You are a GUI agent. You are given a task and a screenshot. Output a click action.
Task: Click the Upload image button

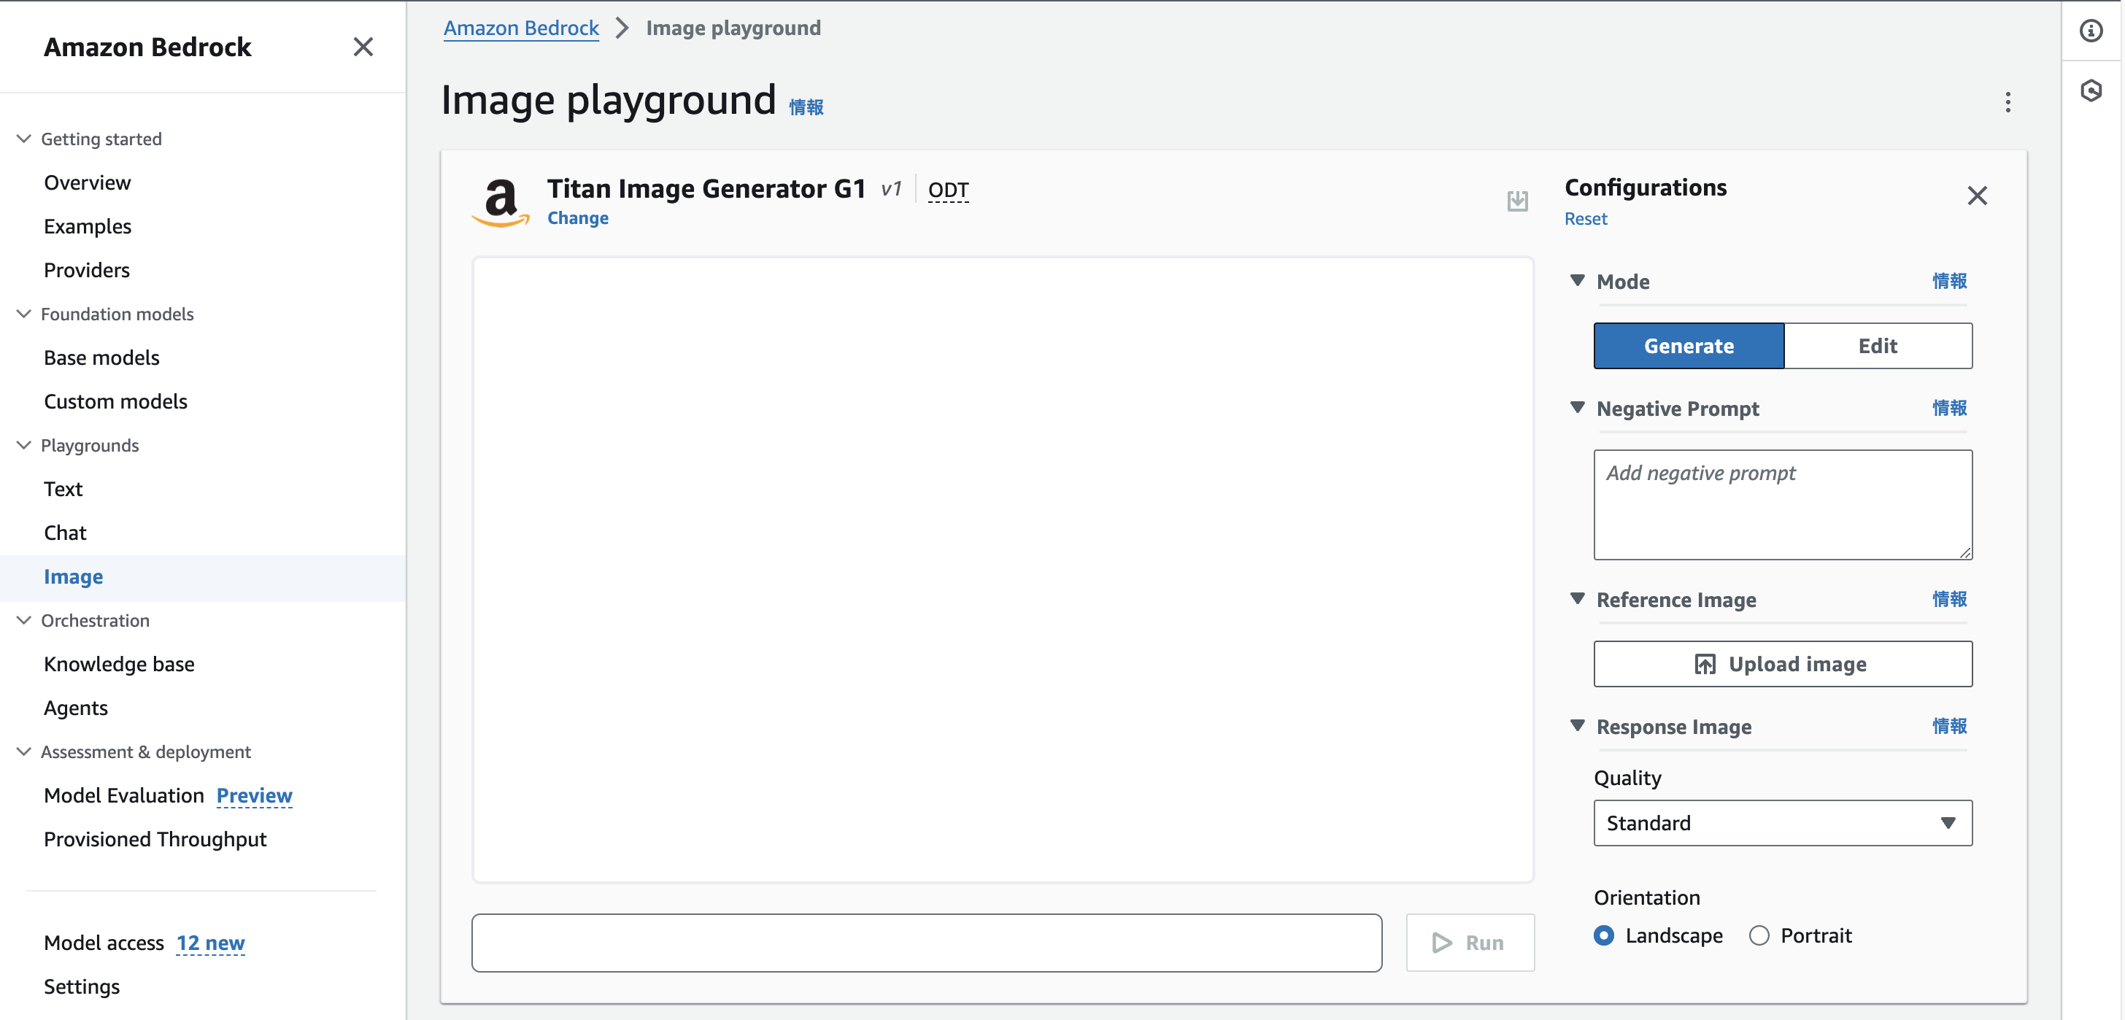click(x=1782, y=664)
